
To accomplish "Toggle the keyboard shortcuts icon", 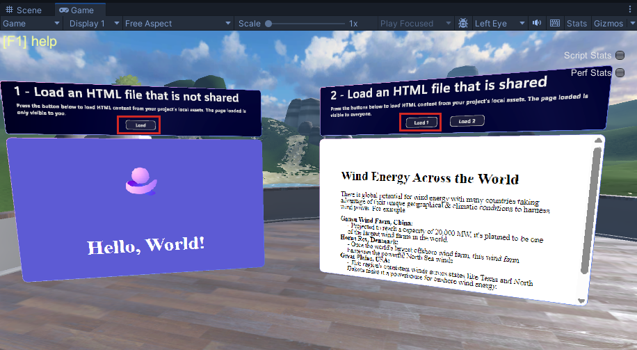I will [x=554, y=23].
